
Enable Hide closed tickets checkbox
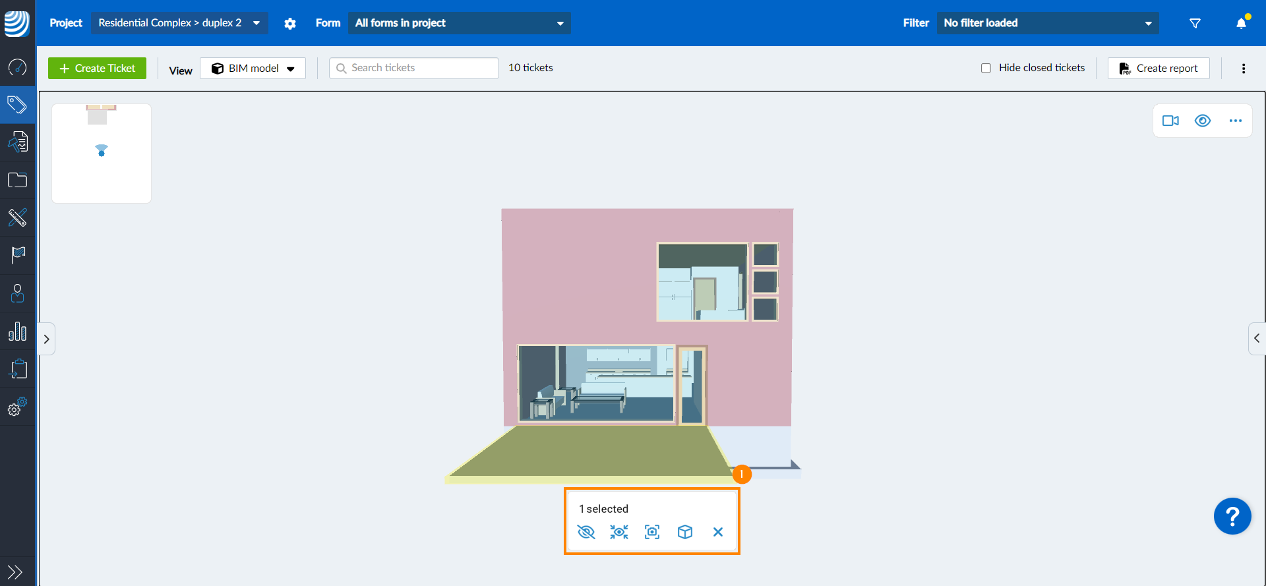click(986, 68)
